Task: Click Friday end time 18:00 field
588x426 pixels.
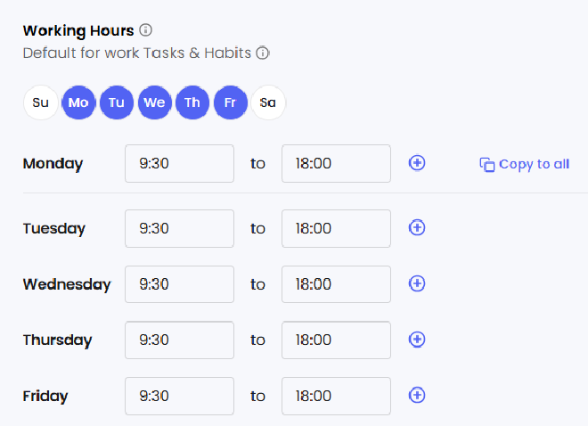Action: [336, 395]
